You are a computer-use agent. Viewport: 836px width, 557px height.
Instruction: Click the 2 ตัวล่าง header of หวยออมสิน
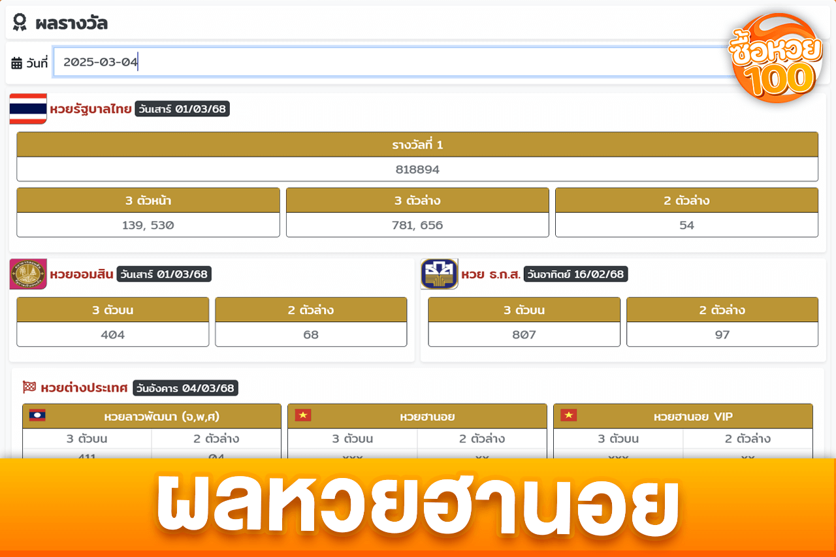(x=311, y=310)
